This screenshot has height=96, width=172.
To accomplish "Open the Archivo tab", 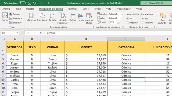I will [x=6, y=9].
